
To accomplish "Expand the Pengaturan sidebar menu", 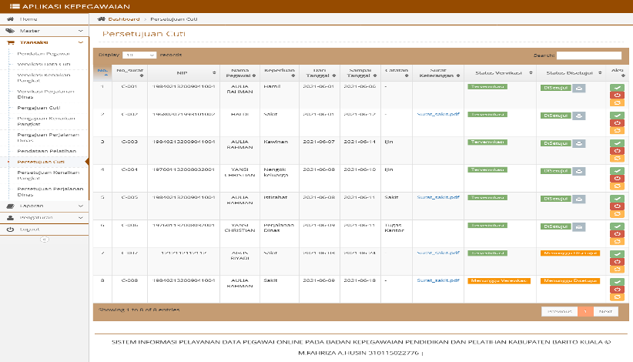I will tap(45, 217).
